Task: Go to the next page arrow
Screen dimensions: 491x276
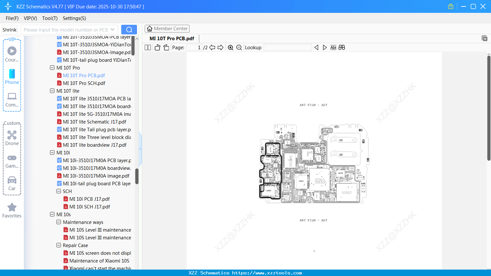Action: click(x=221, y=47)
